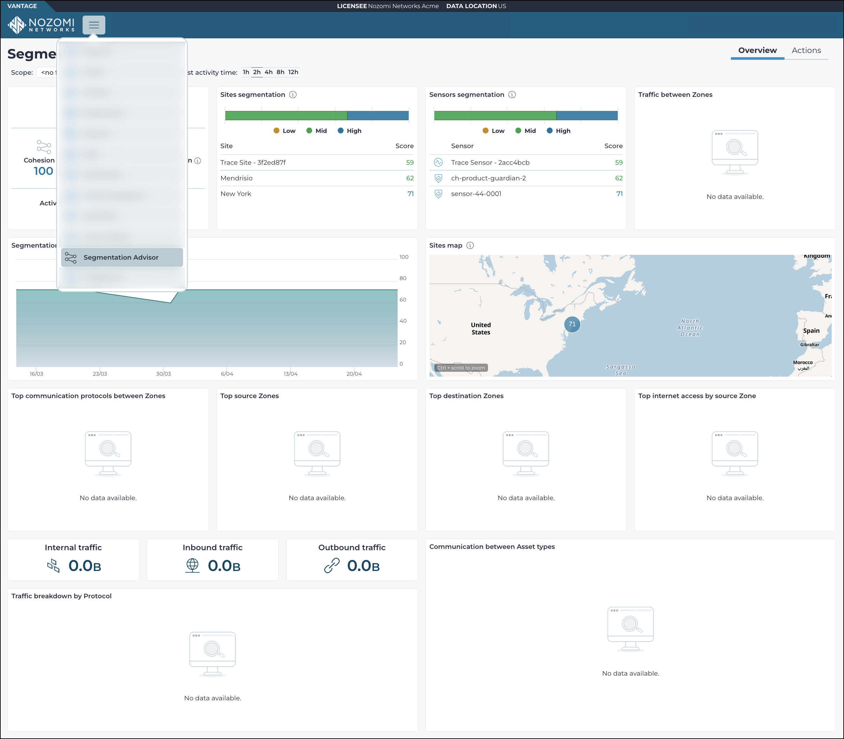The height and width of the screenshot is (739, 844).
Task: Click the Top source Zones empty-state icon
Action: coord(317,454)
